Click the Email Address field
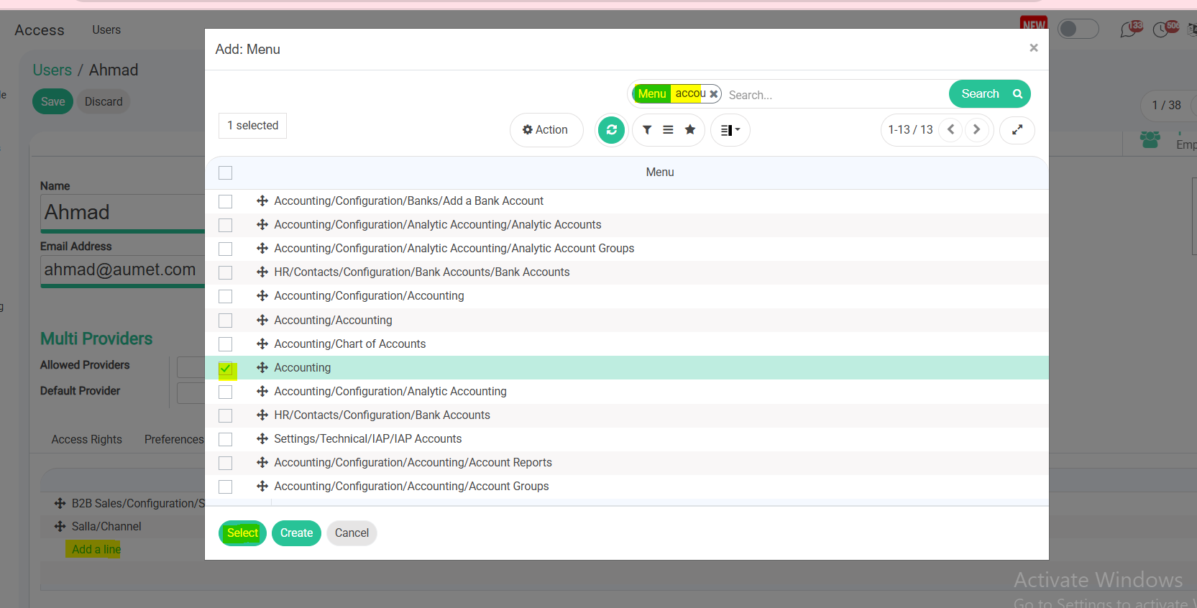This screenshot has width=1197, height=608. pos(123,270)
